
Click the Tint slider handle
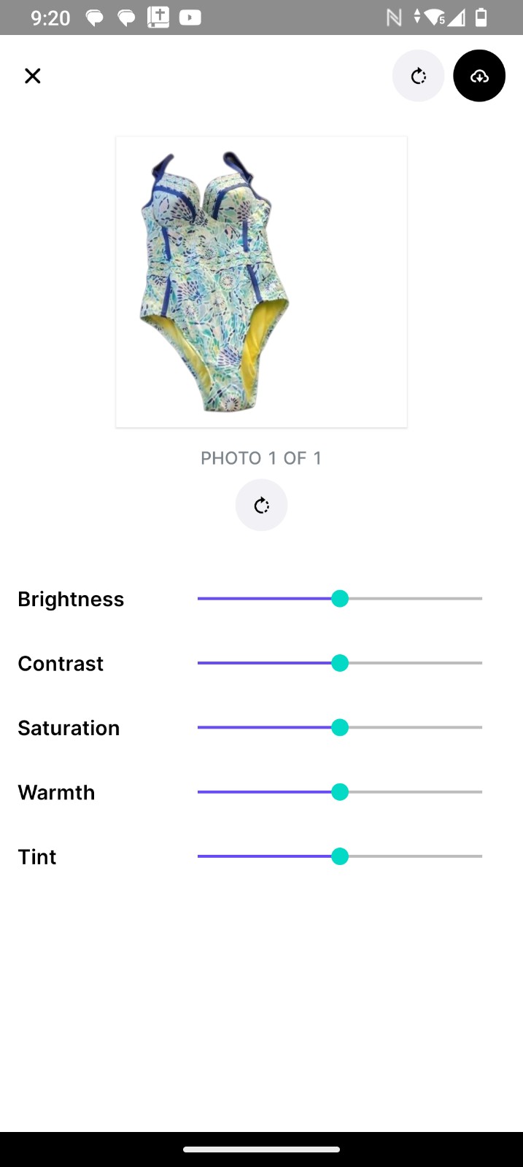pyautogui.click(x=340, y=856)
